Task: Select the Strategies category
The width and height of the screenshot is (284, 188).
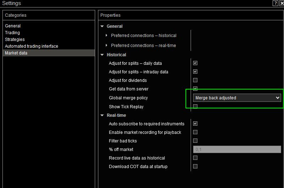Action: click(x=15, y=40)
